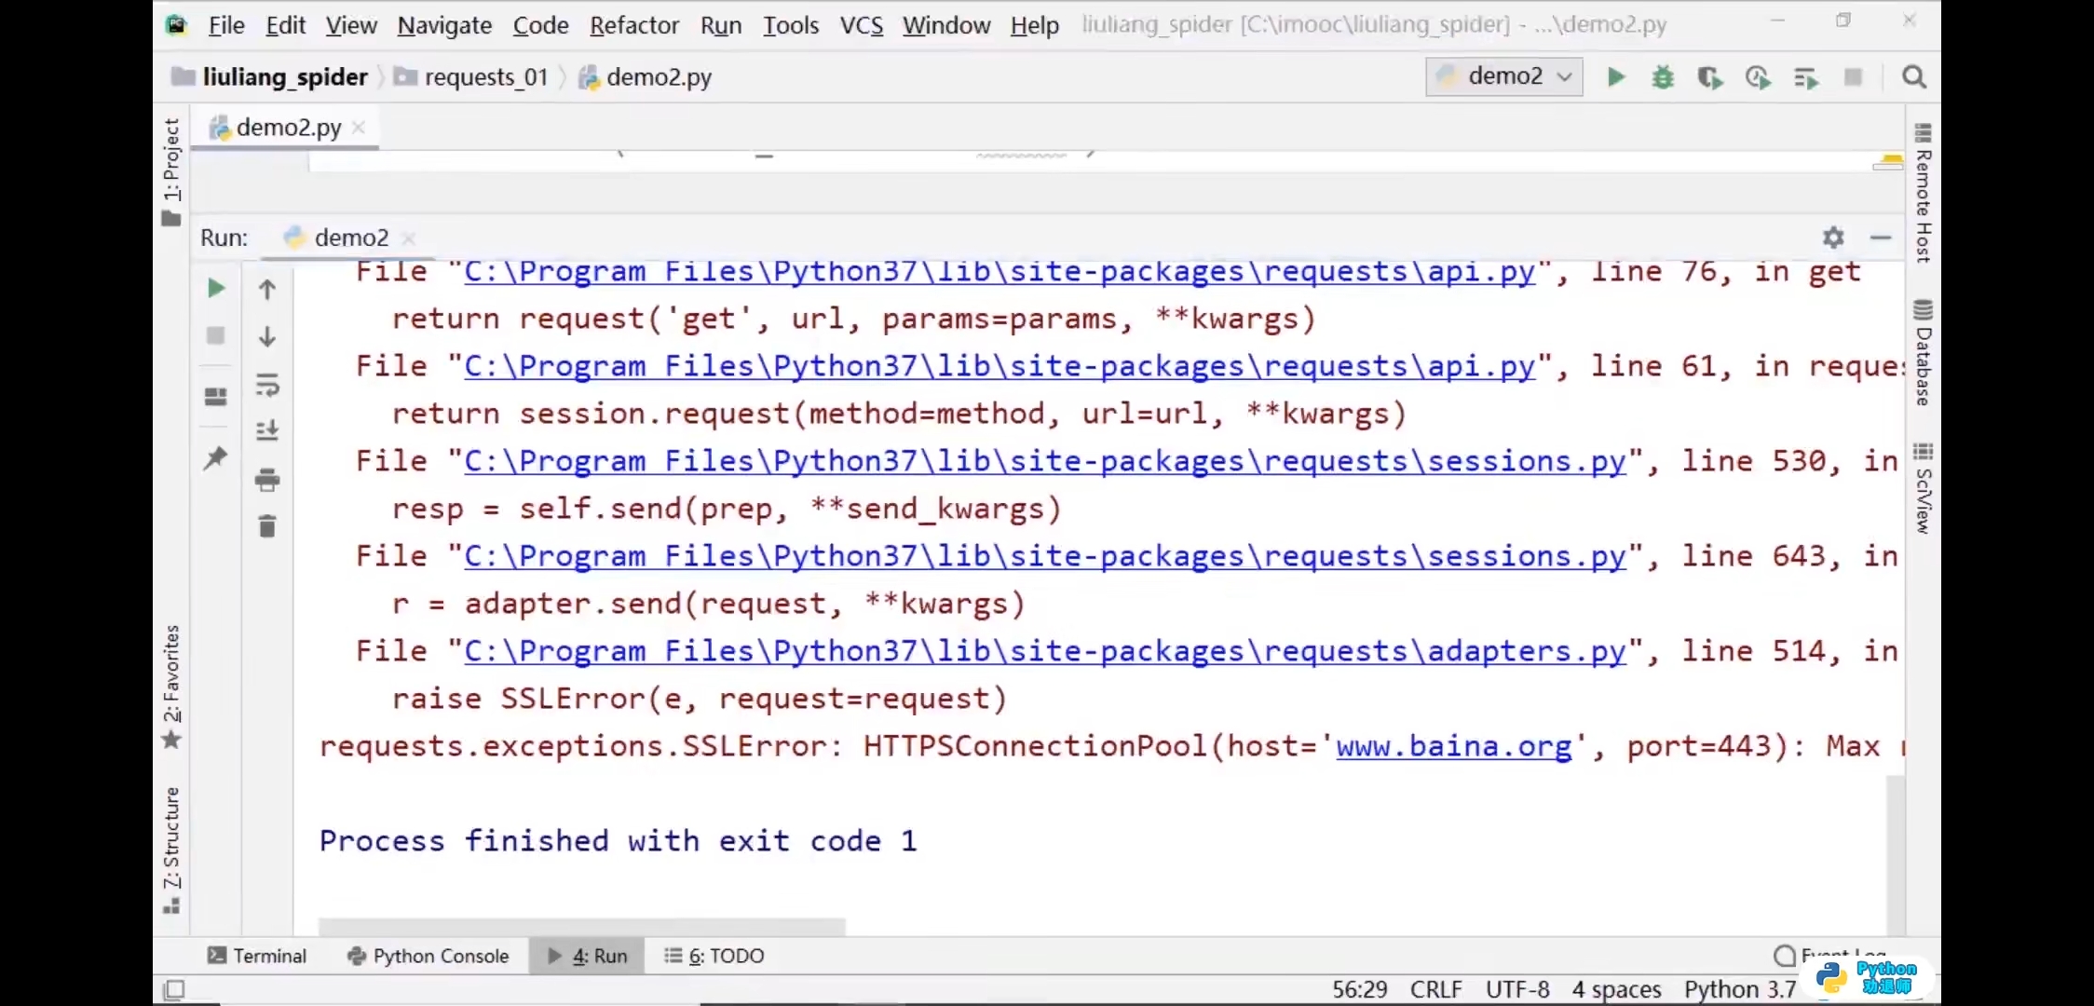Expand demo2 run configuration dropdown
Viewport: 2094px width, 1006px height.
(1565, 76)
